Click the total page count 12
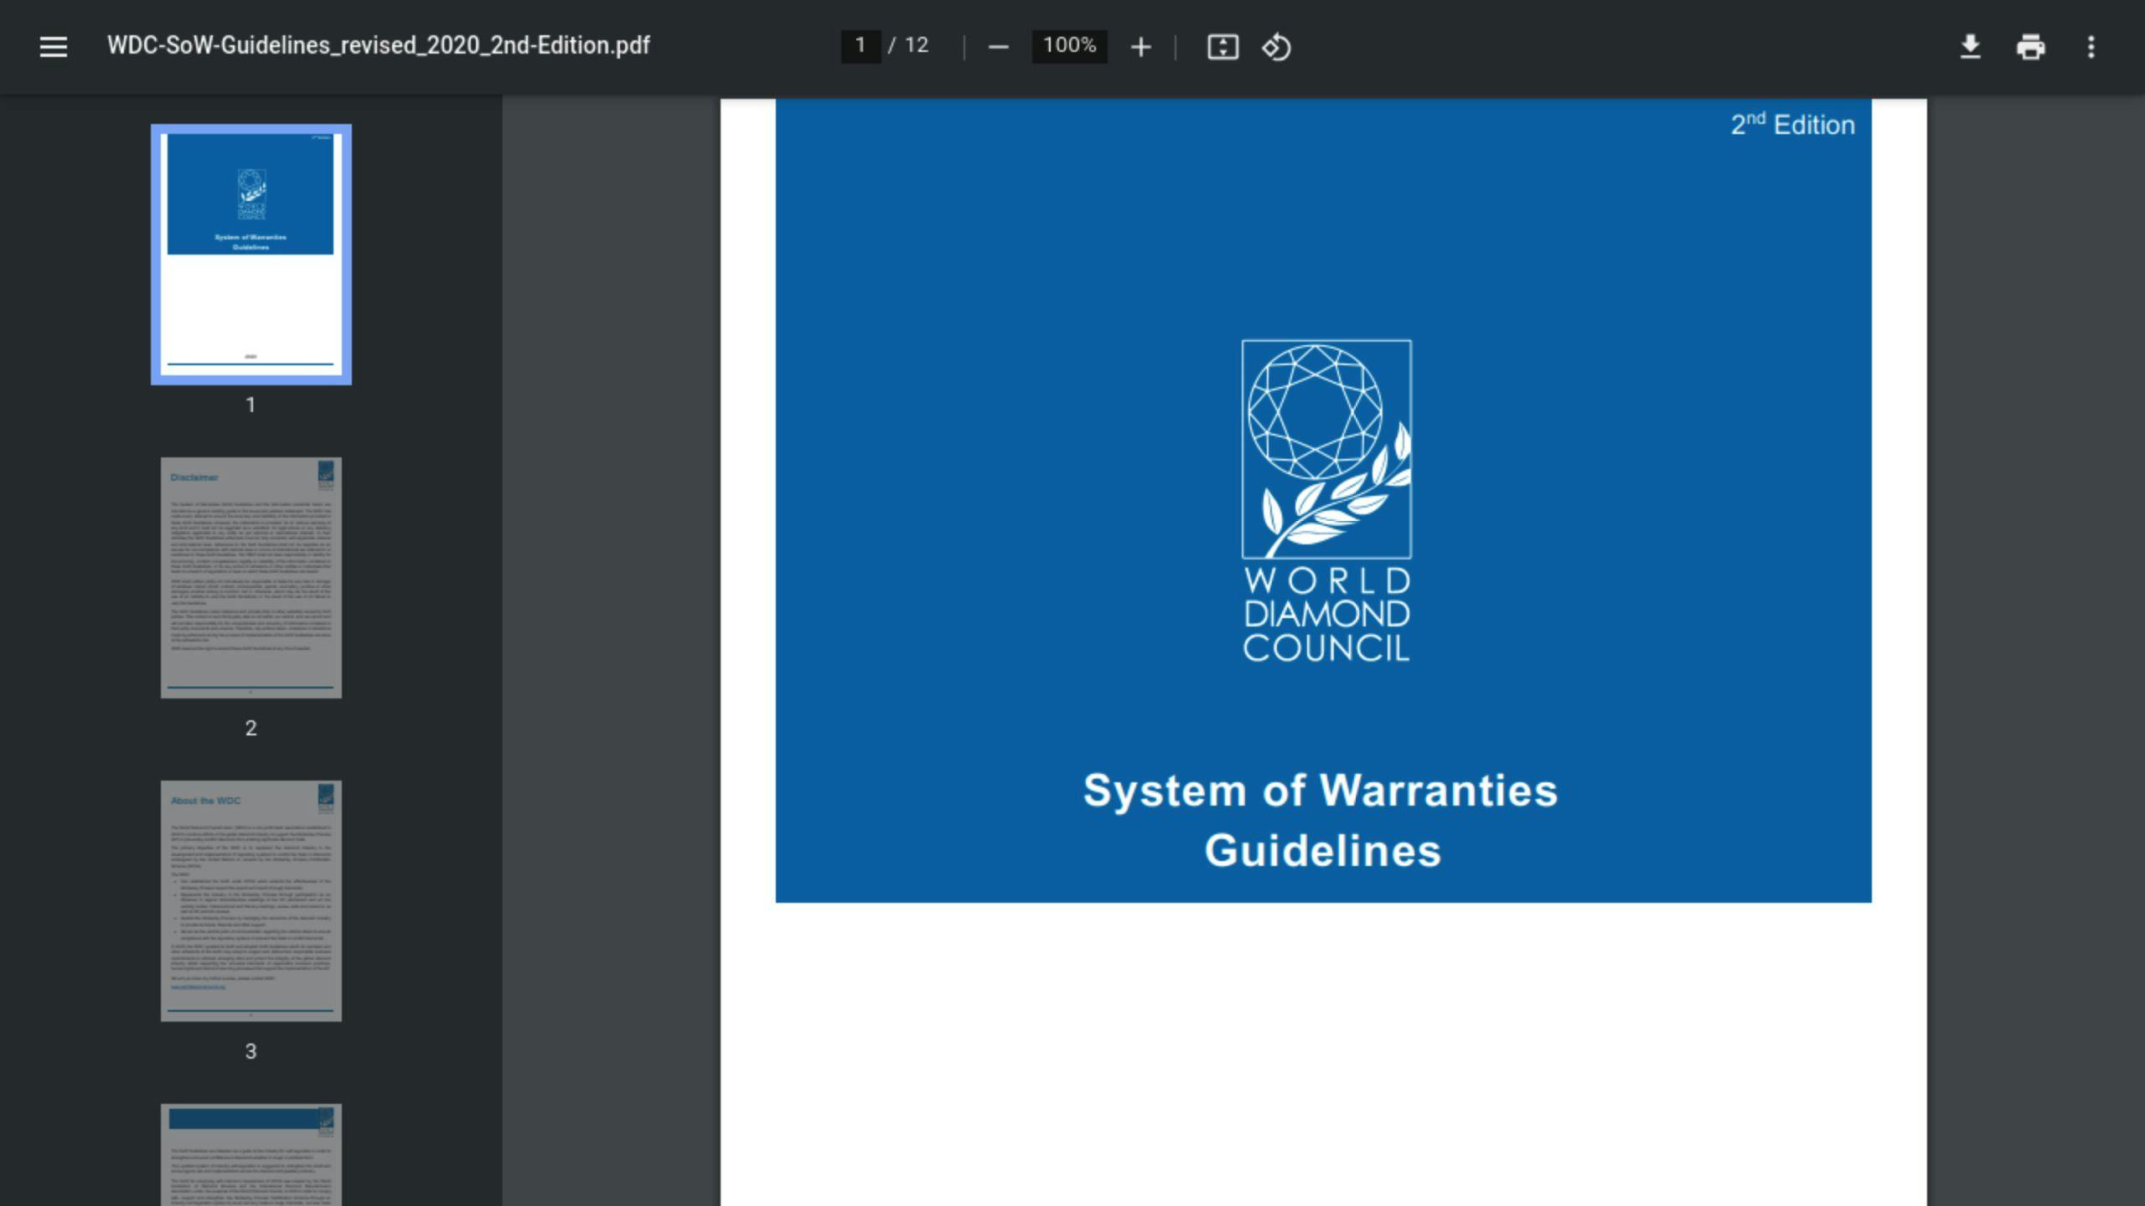 pos(917,45)
